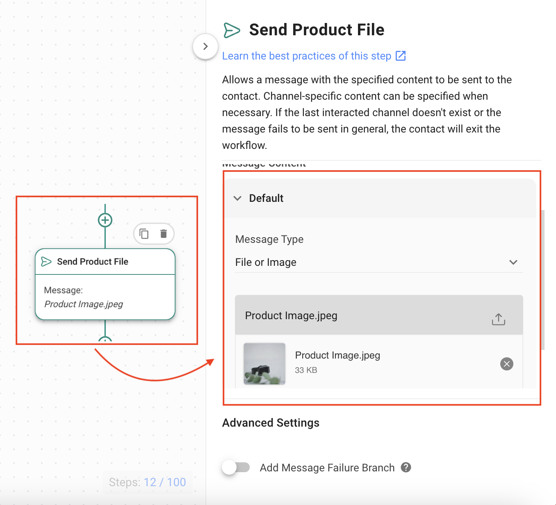Click the send icon on the workflow node
This screenshot has height=505, width=556.
pos(46,261)
